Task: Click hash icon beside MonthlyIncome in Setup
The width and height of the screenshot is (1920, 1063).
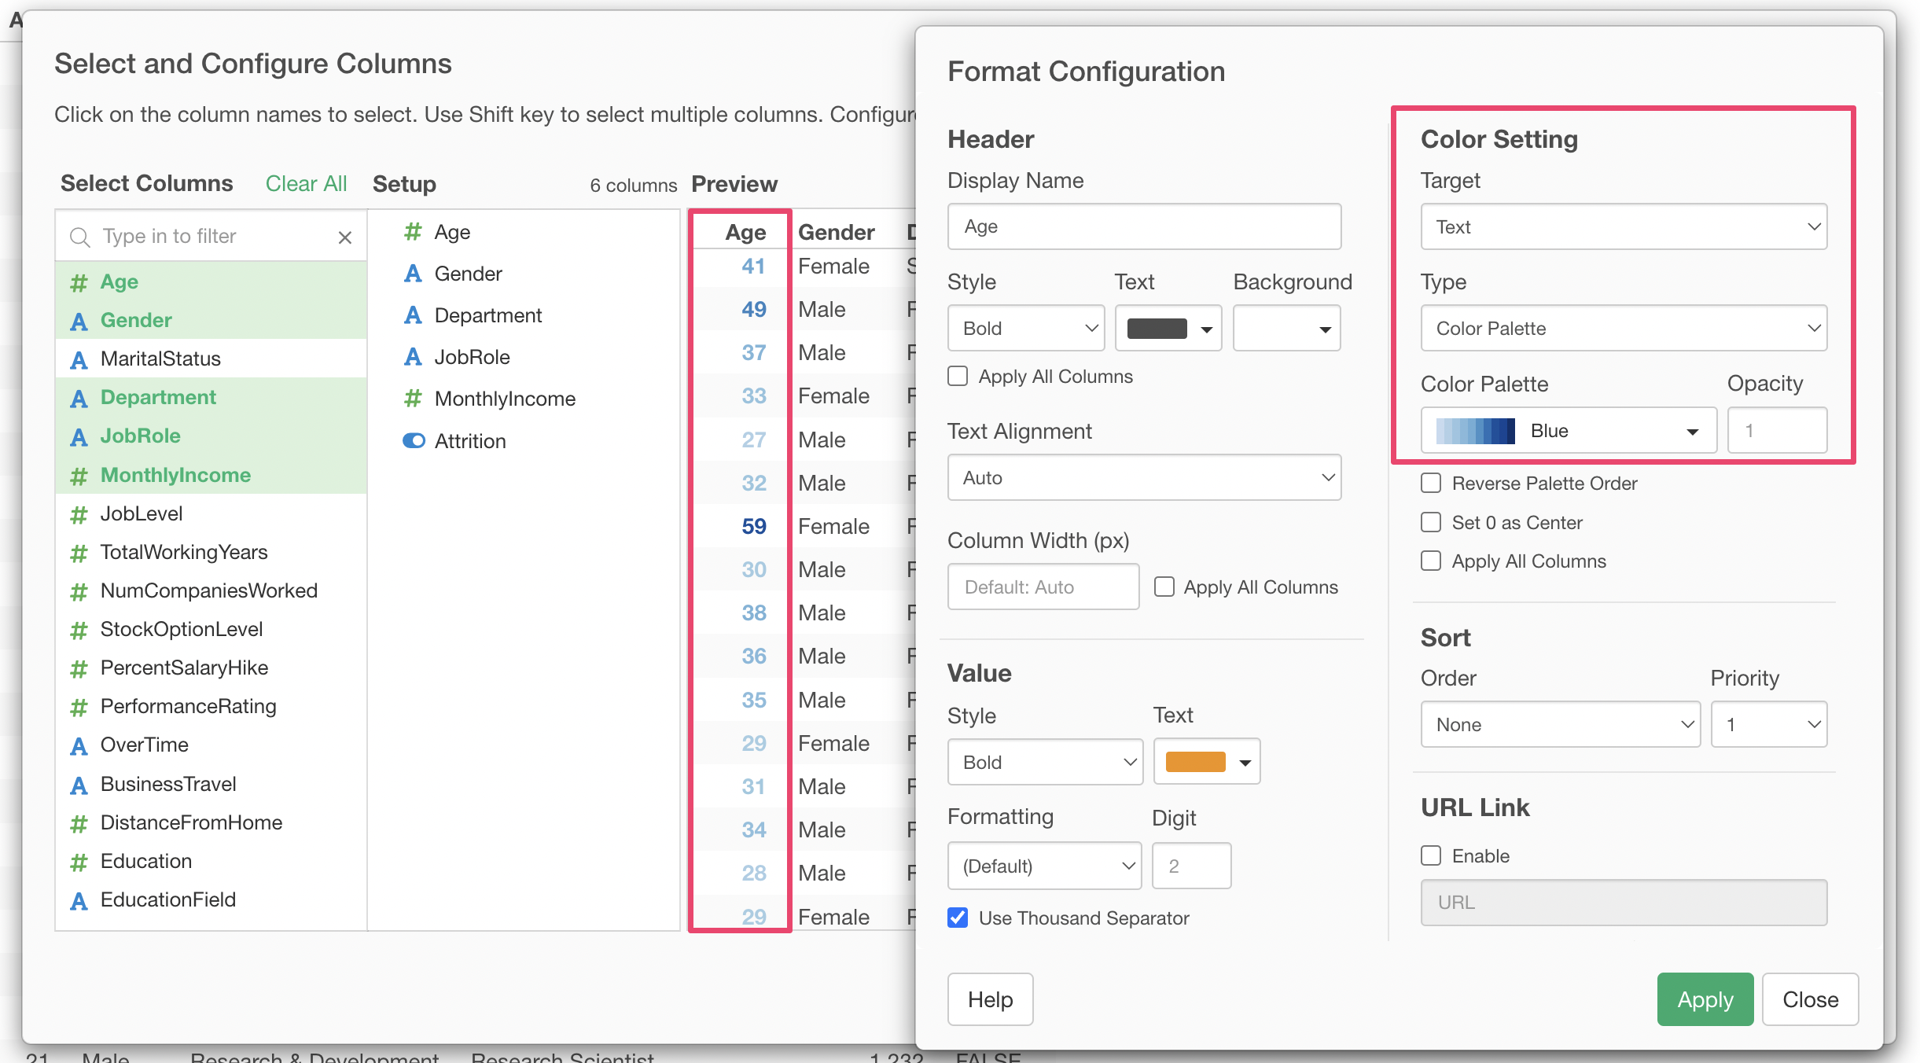Action: pyautogui.click(x=413, y=399)
